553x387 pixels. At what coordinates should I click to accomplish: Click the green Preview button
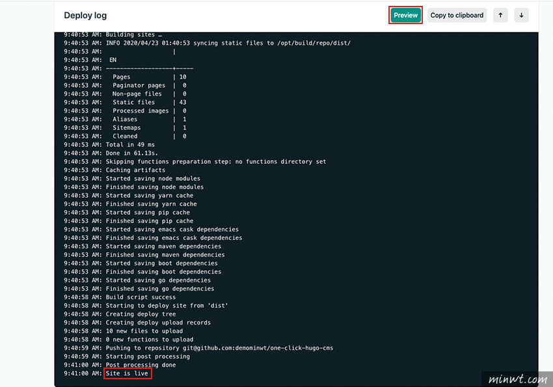[x=405, y=15]
